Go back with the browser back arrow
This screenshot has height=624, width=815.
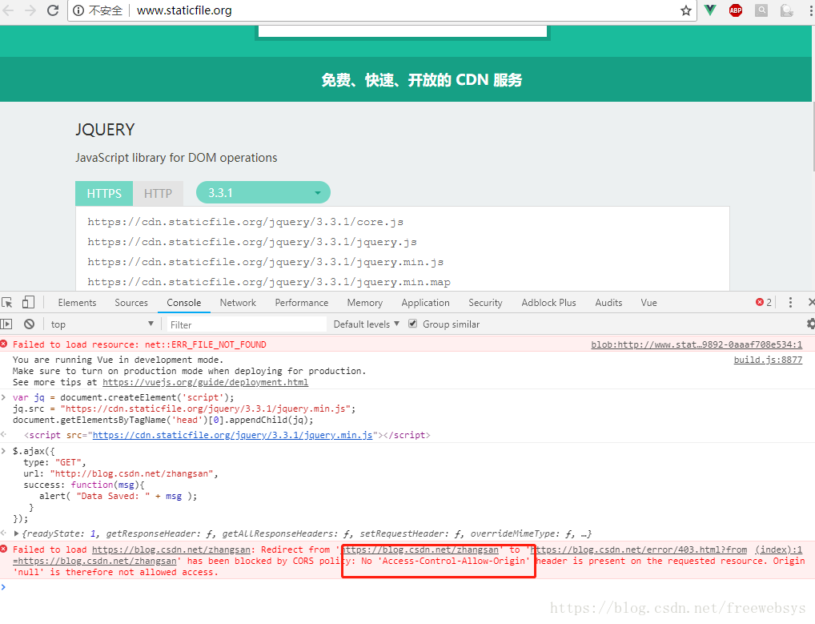point(8,10)
